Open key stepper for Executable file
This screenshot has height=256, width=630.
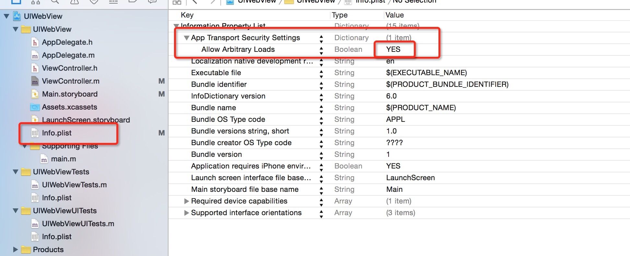tap(321, 74)
